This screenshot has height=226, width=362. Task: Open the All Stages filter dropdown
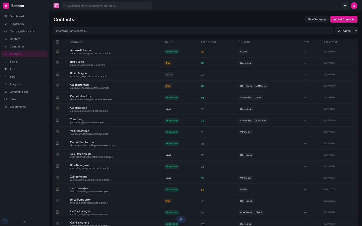[x=346, y=31]
